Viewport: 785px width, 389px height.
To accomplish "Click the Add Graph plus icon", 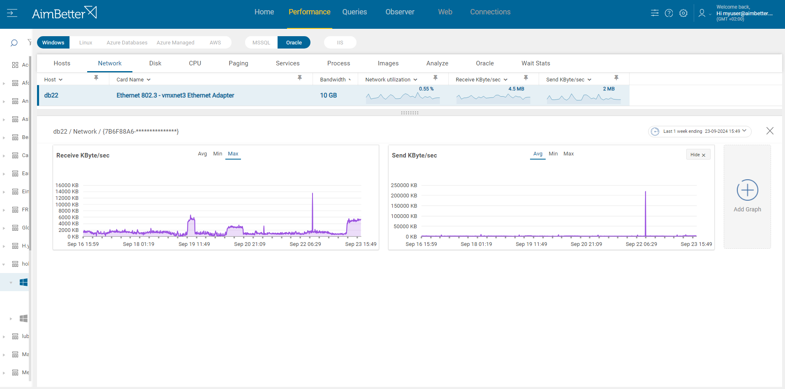I will [x=748, y=190].
